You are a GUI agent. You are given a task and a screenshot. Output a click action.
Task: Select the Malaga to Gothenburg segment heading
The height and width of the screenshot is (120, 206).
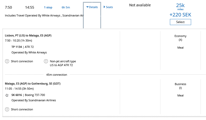[x=33, y=84]
